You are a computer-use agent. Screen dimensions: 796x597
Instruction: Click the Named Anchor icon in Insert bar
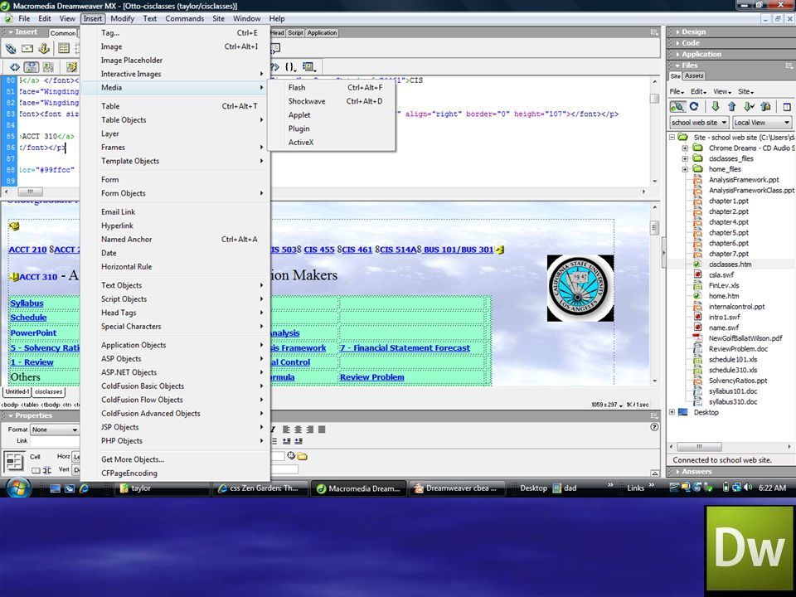(44, 49)
